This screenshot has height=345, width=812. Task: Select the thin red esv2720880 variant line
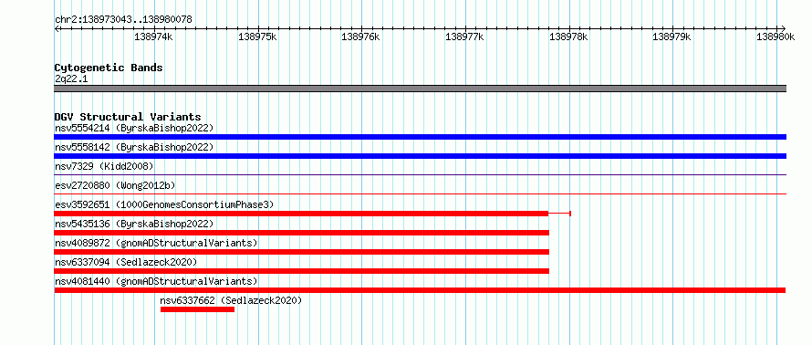(420, 194)
